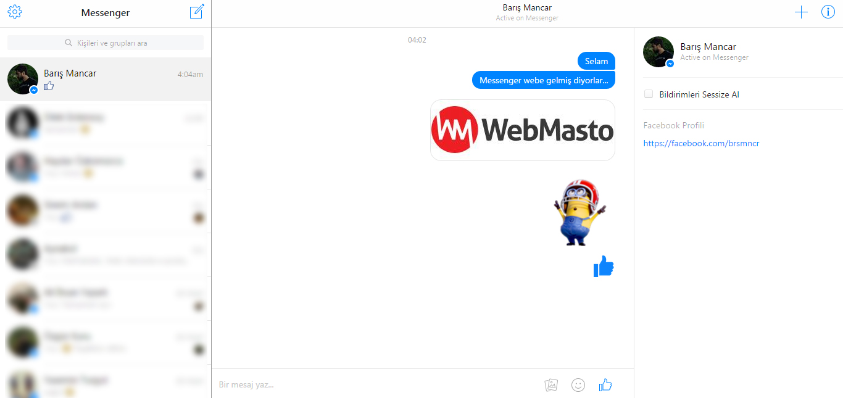Image resolution: width=843 pixels, height=398 pixels.
Task: Select Barış Mancar conversation in list
Action: click(106, 79)
